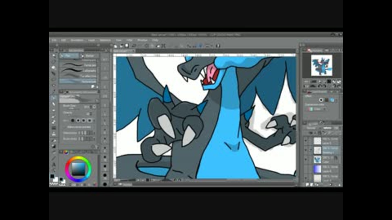Image resolution: width=392 pixels, height=220 pixels.
Task: Select the Airbrush tool
Action: coord(53,116)
